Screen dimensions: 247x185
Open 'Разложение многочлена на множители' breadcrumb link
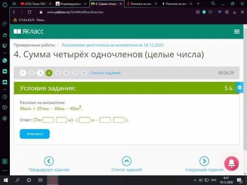point(113,45)
